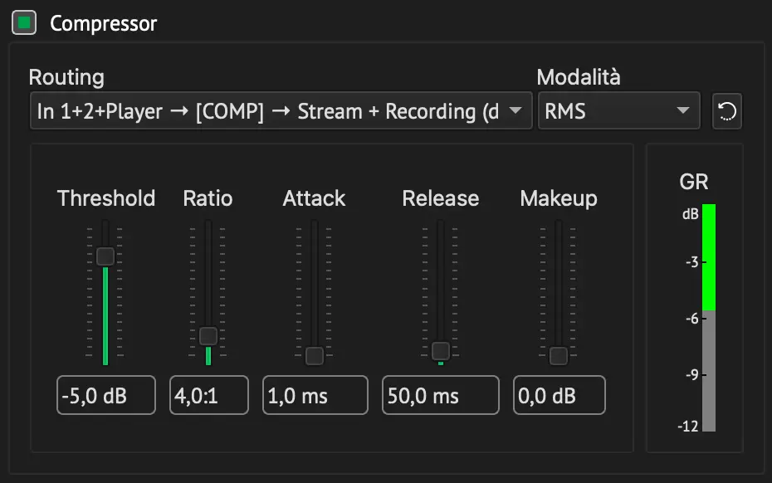This screenshot has width=772, height=483.
Task: Click the -6 mark on GR meter
Action: point(692,319)
